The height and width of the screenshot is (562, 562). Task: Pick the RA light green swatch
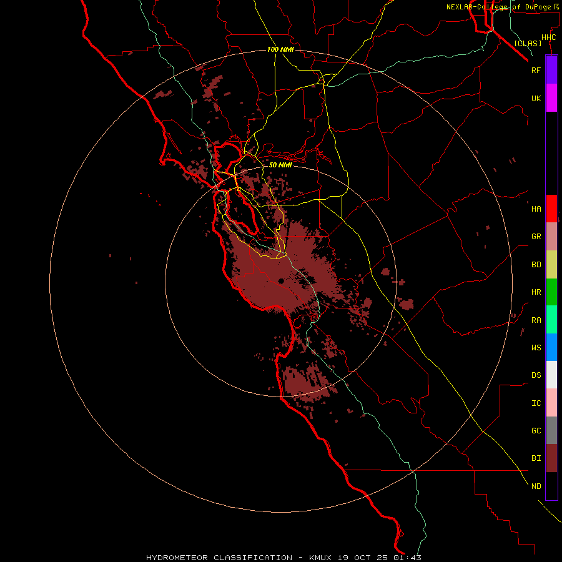click(x=551, y=320)
